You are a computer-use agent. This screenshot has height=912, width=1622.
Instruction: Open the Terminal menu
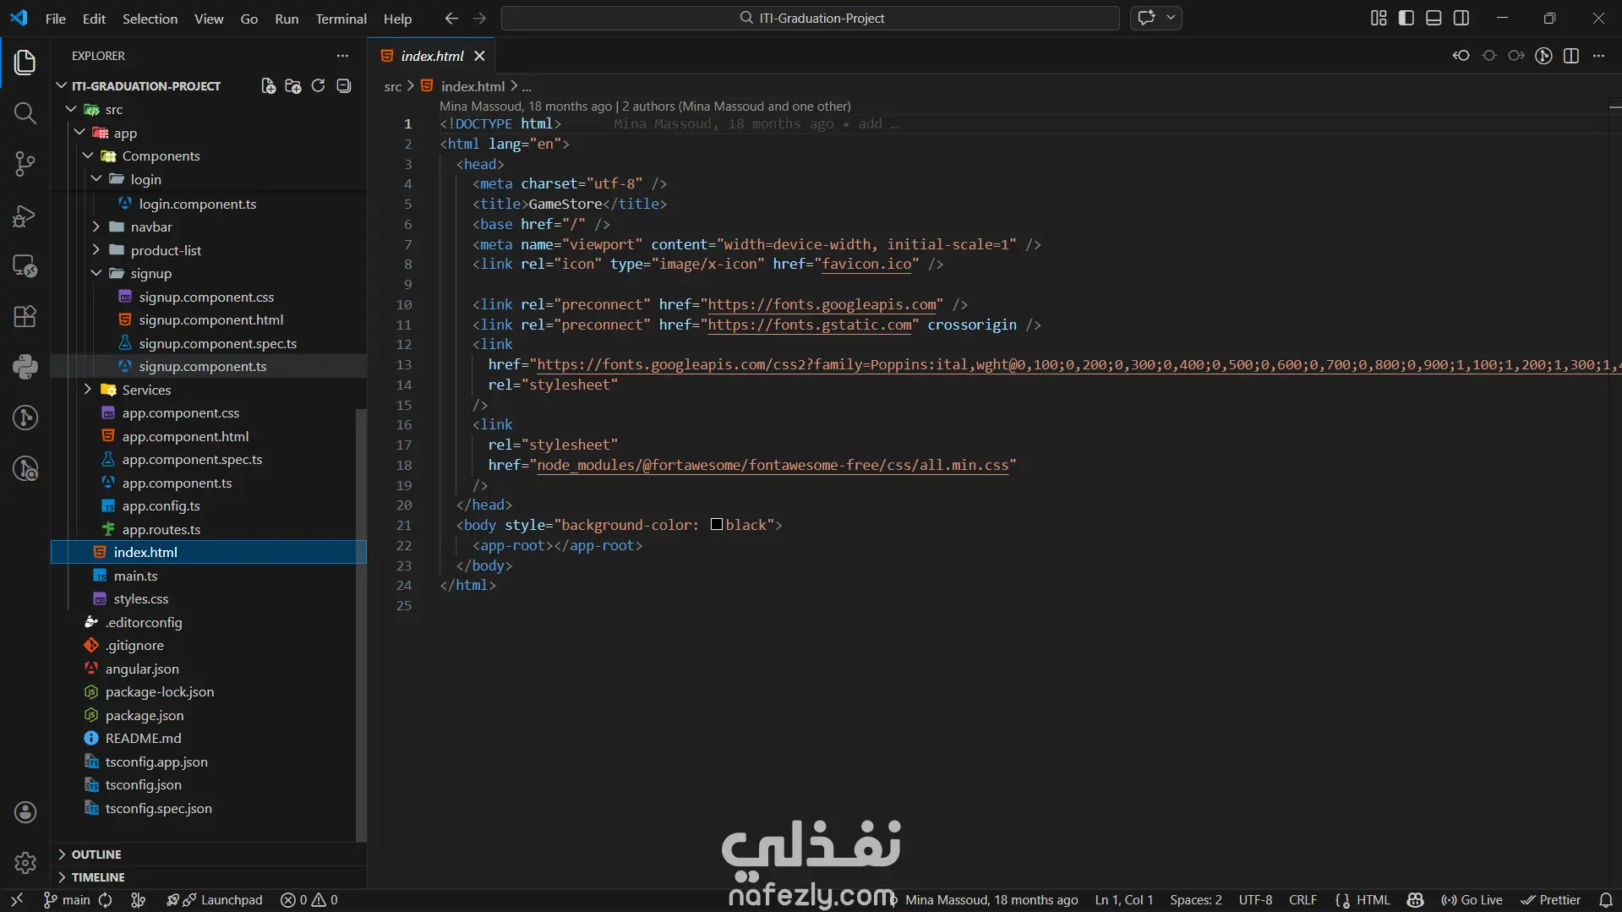[x=341, y=19]
